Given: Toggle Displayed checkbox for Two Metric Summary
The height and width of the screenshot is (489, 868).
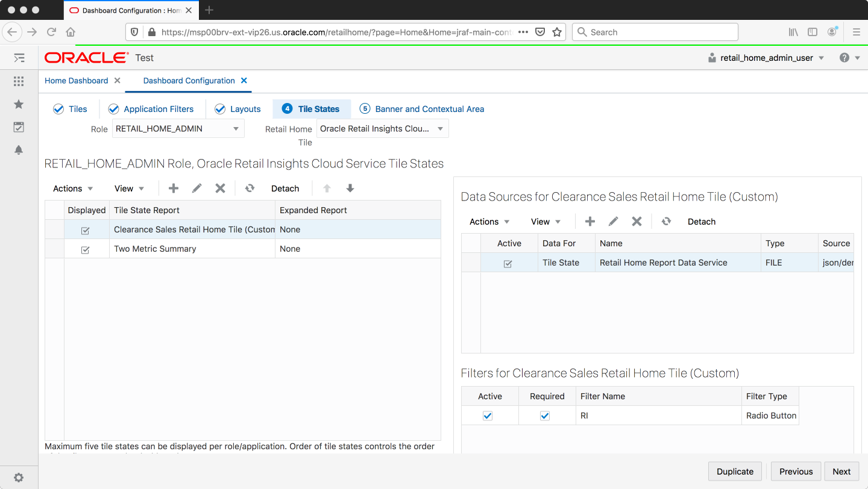Looking at the screenshot, I should 85,249.
